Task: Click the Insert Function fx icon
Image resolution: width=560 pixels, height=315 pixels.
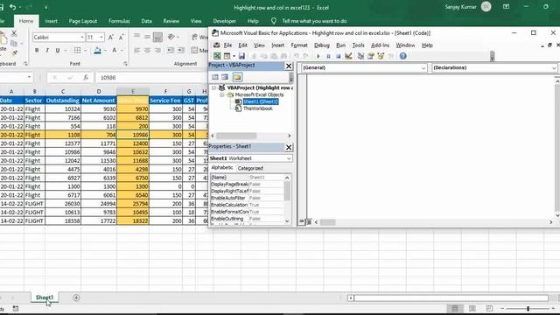Action: (86, 78)
